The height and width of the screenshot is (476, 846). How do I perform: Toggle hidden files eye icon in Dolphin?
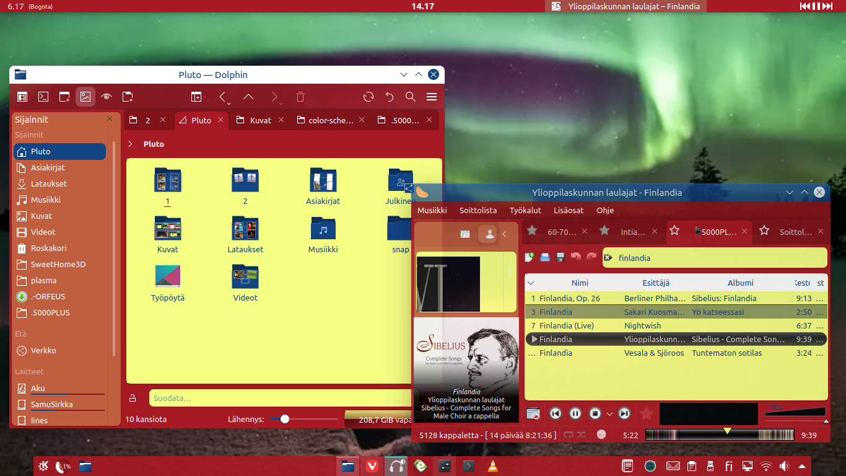(x=107, y=97)
